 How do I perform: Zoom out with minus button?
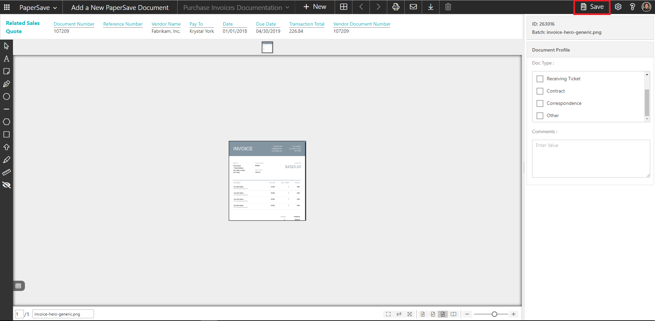coord(467,314)
